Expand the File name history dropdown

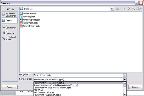click(x=125, y=75)
